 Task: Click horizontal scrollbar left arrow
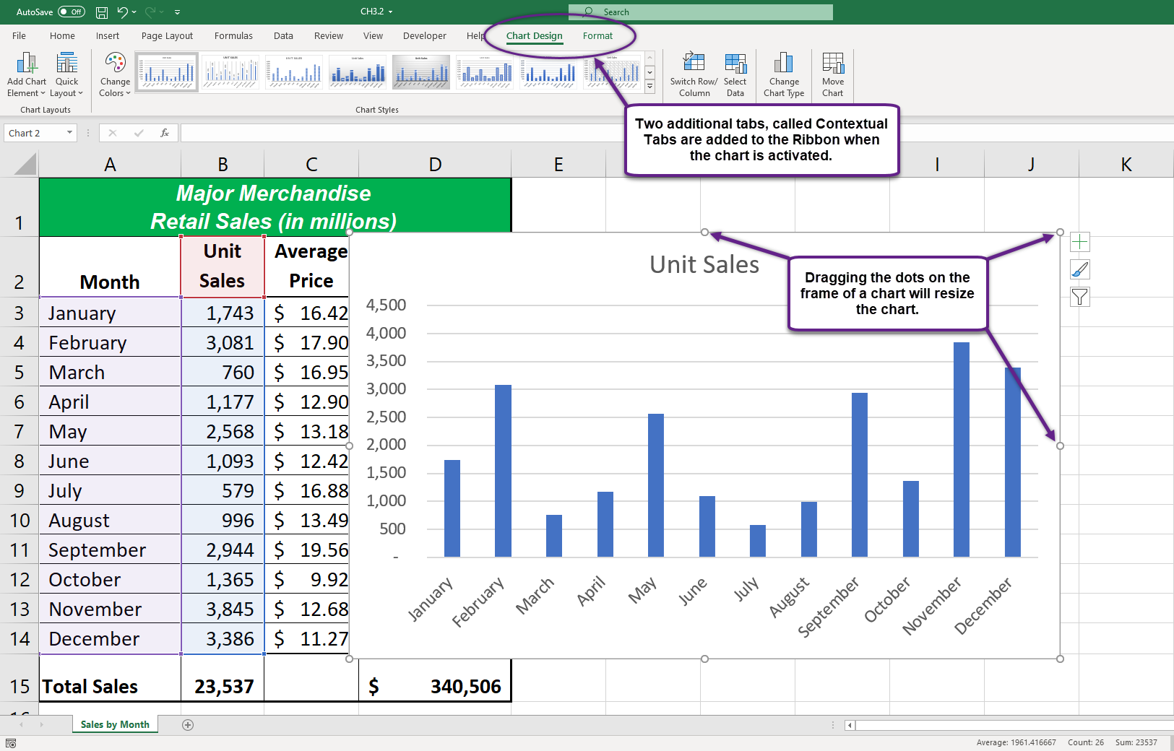coord(850,725)
